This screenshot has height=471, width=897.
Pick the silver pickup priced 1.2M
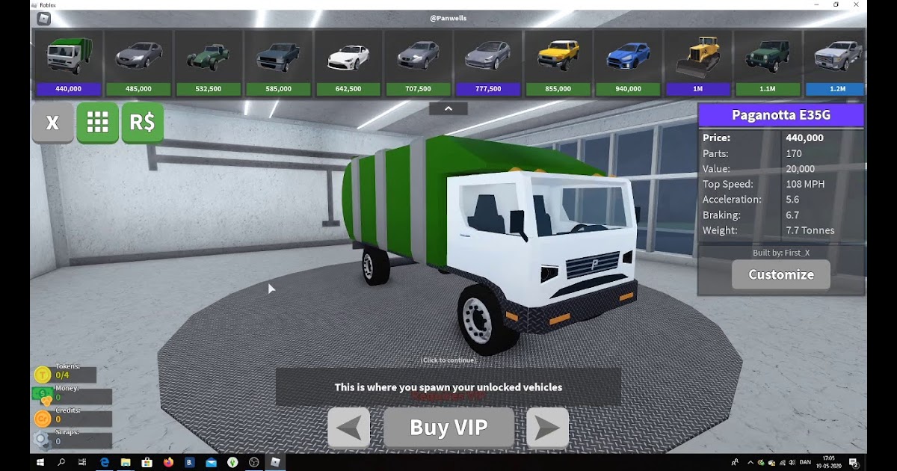click(835, 64)
